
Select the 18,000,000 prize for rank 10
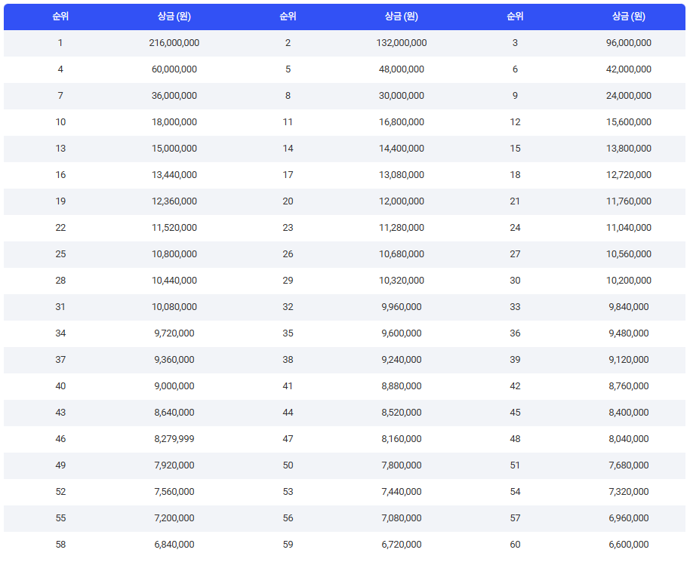(x=174, y=122)
